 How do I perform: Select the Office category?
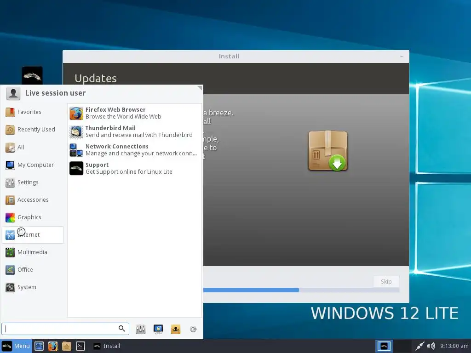coord(33,269)
